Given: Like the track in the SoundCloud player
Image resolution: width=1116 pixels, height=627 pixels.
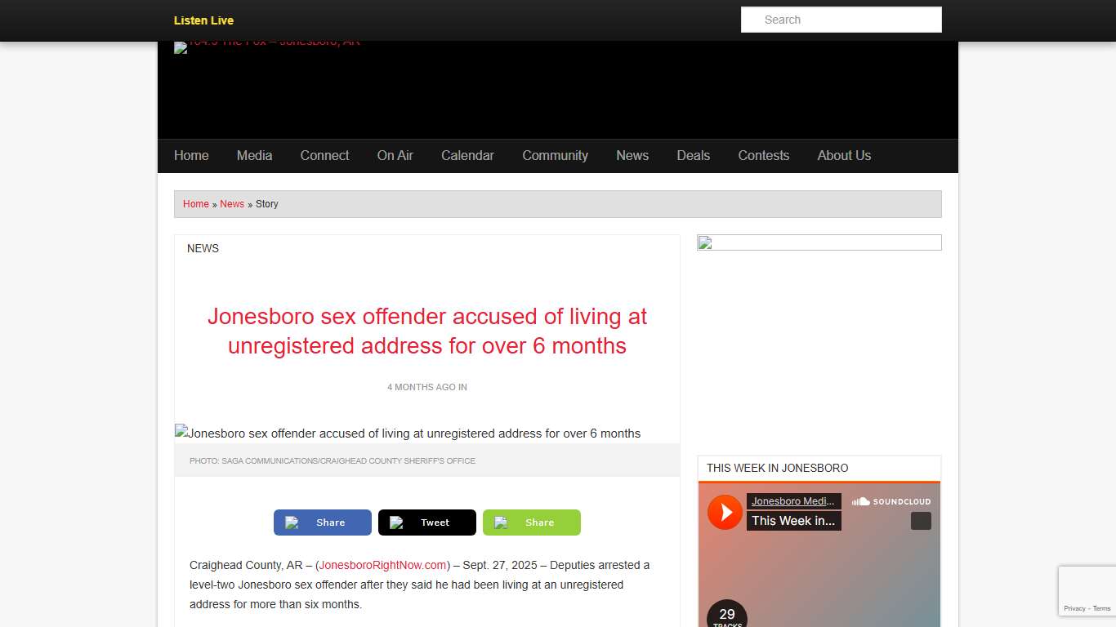Looking at the screenshot, I should [x=922, y=520].
